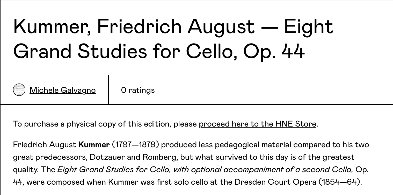Click 'Op. 44' in the large heading

[x=274, y=51]
